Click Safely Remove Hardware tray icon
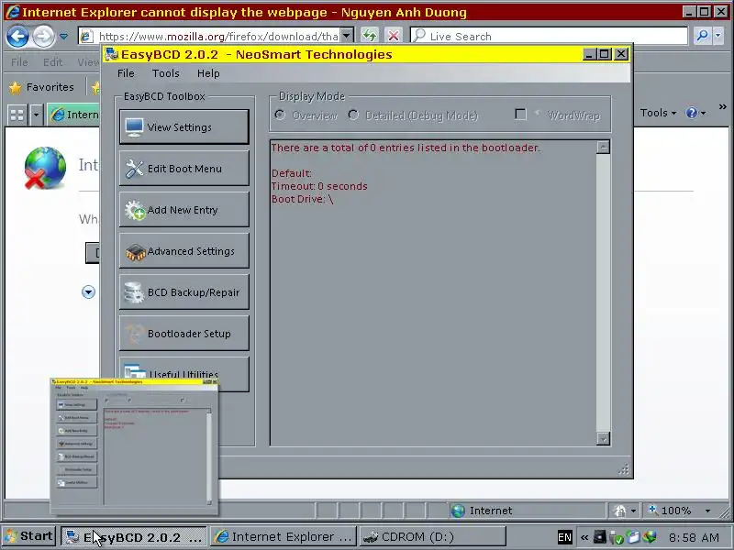Viewport: 734px width, 550px height. pos(616,537)
